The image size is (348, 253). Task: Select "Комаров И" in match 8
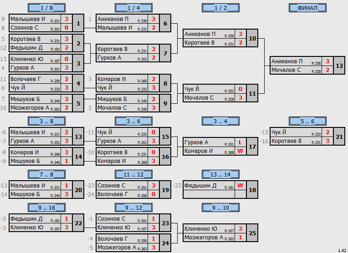pyautogui.click(x=112, y=79)
